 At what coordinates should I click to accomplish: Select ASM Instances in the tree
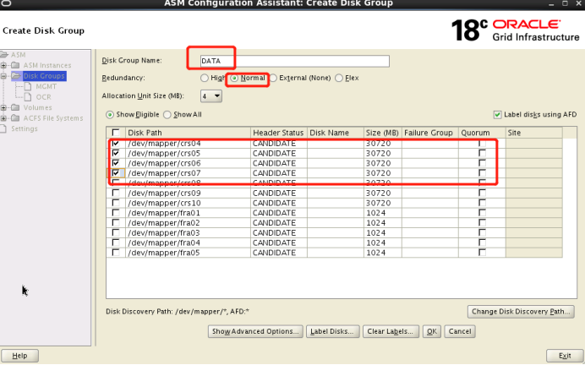[47, 65]
